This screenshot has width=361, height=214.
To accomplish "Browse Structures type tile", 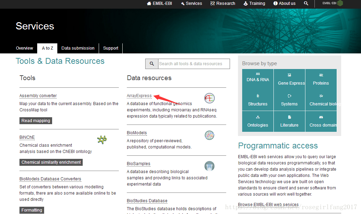I will [257, 100].
